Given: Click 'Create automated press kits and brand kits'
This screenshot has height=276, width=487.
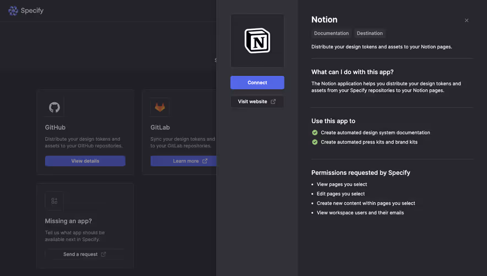Looking at the screenshot, I should [369, 142].
